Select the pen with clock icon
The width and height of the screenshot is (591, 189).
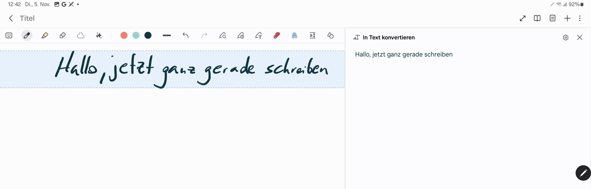240,35
